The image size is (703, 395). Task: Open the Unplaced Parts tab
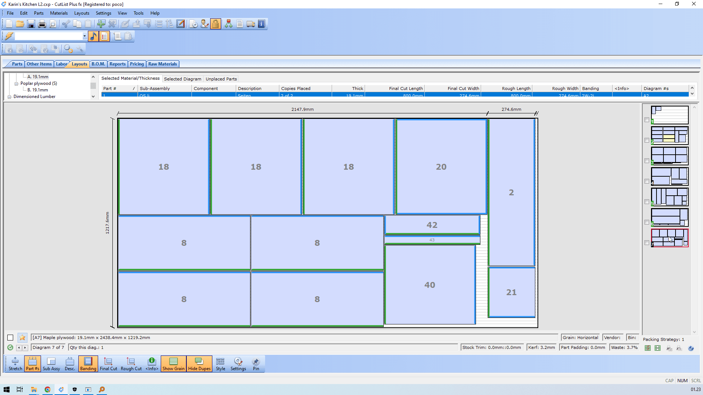point(221,79)
